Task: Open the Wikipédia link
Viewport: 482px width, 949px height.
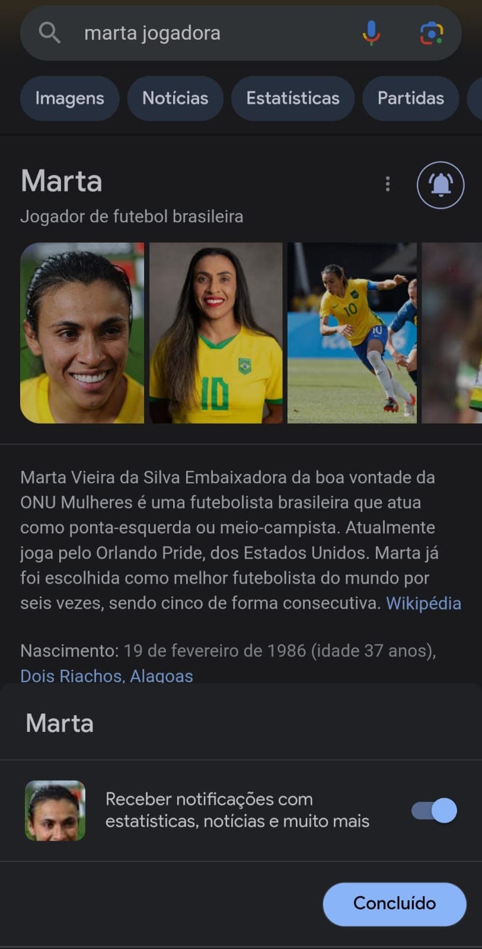Action: tap(423, 603)
